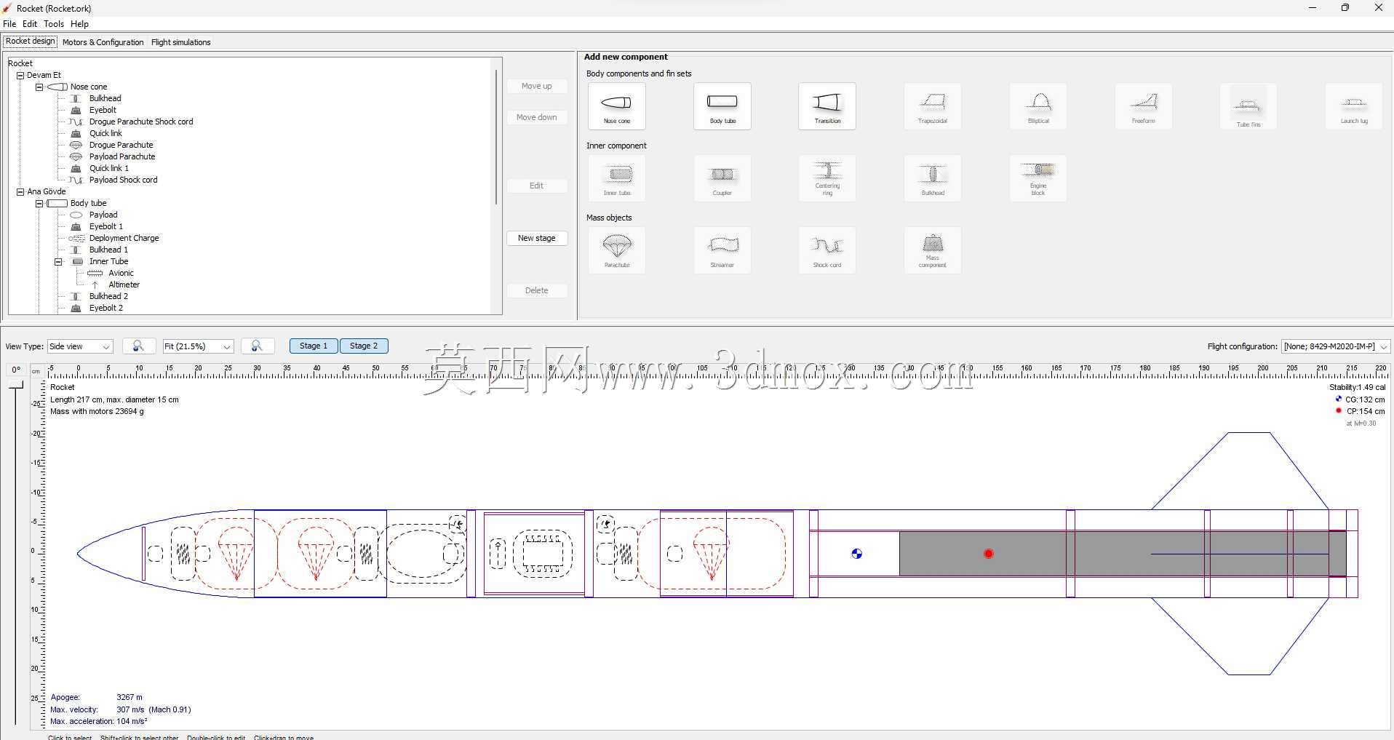The height and width of the screenshot is (740, 1394).
Task: Select Drogue Parachute Shock cord item
Action: pyautogui.click(x=141, y=122)
